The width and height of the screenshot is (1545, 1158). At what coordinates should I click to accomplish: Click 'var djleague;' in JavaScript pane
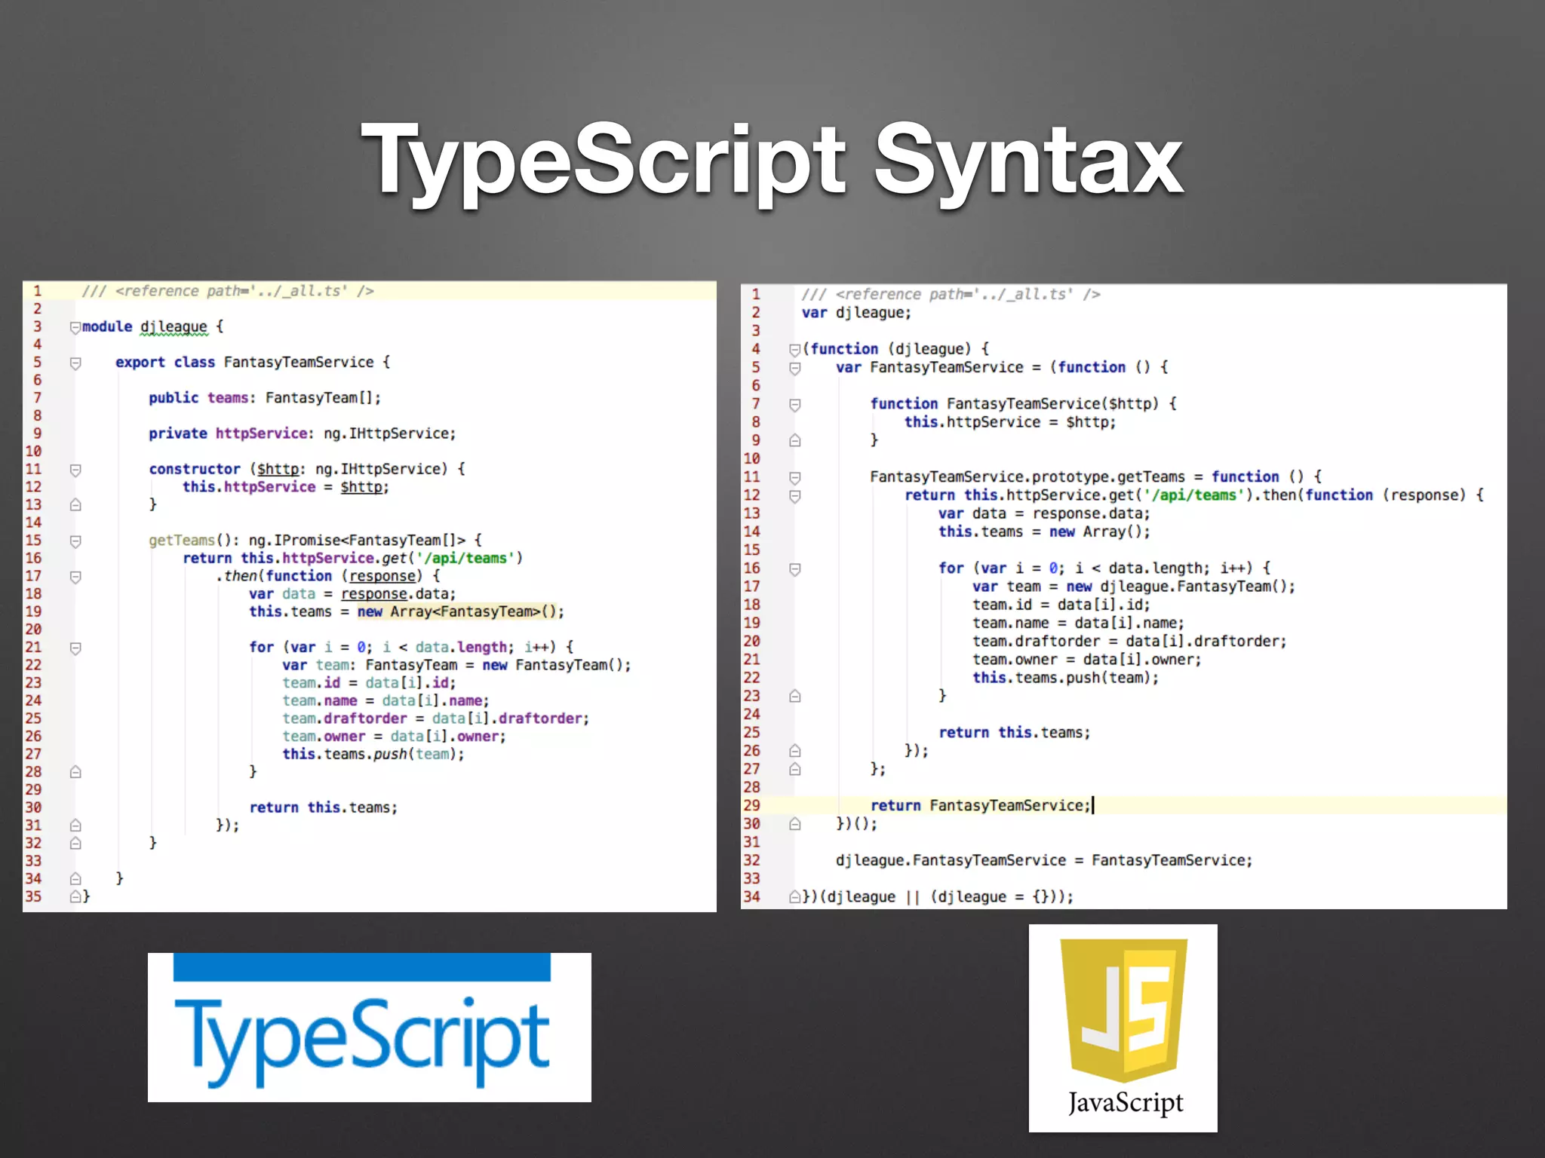(856, 313)
